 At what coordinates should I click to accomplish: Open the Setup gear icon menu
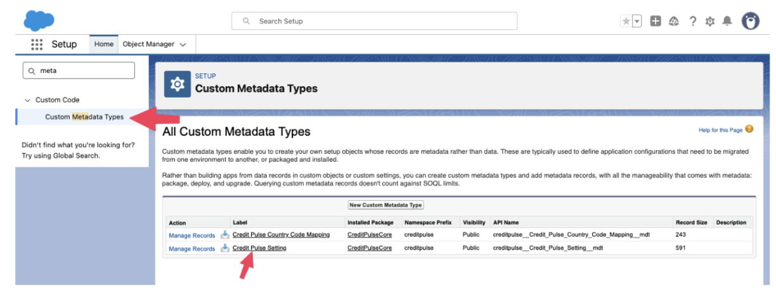710,21
